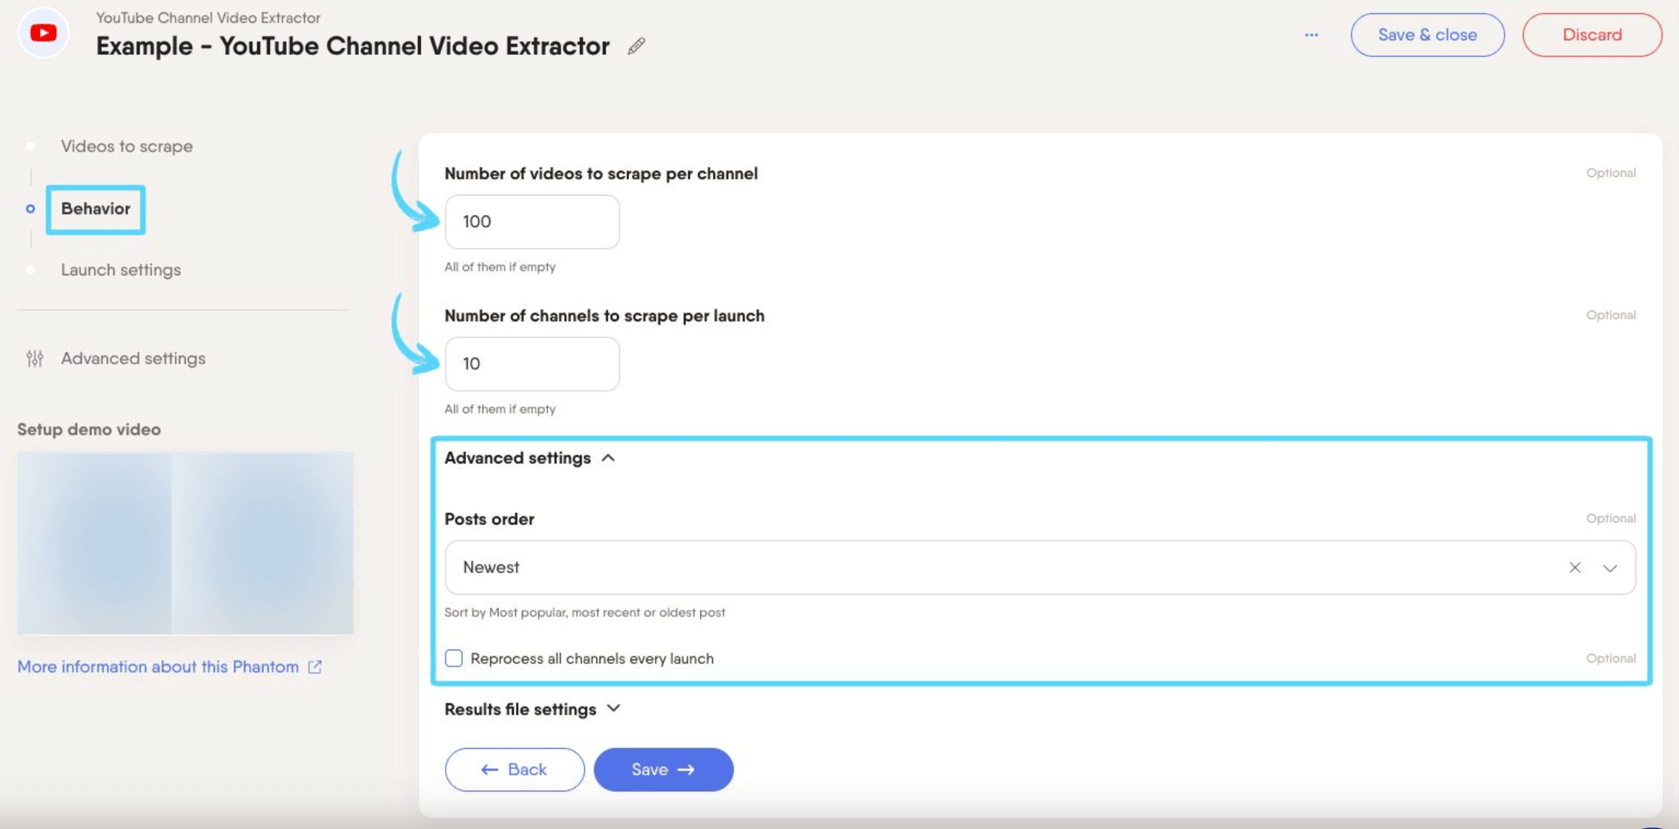The width and height of the screenshot is (1679, 829).
Task: Play the Setup demo video thumbnail
Action: [185, 542]
